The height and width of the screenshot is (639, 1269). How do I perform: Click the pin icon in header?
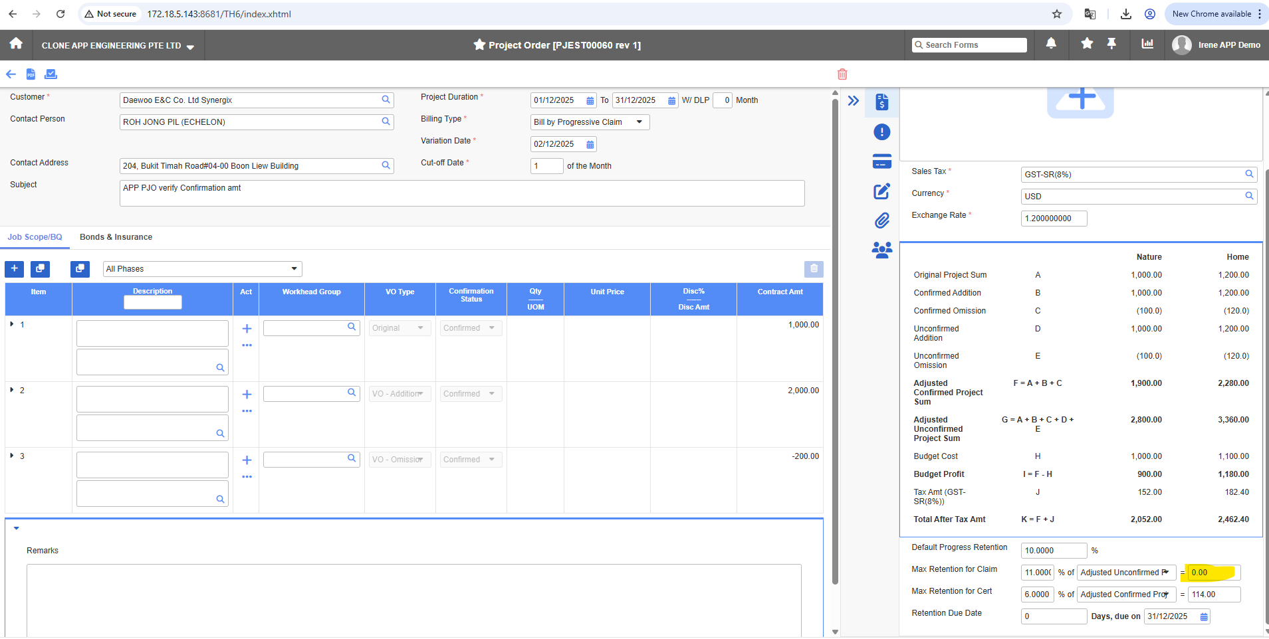[x=1111, y=44]
